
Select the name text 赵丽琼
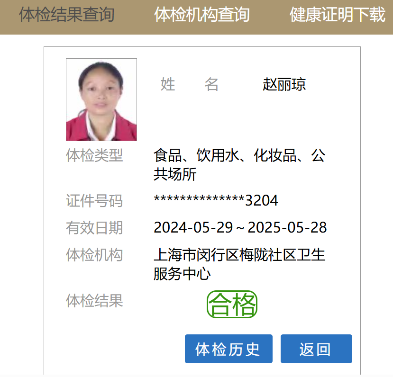[x=284, y=84]
